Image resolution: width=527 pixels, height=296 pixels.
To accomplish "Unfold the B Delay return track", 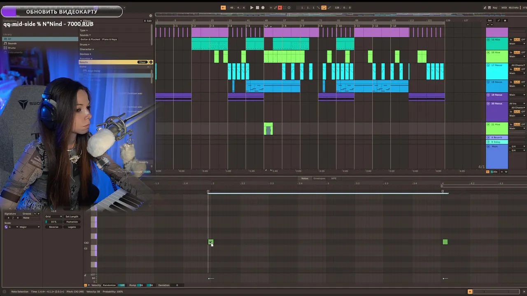I will pyautogui.click(x=488, y=142).
